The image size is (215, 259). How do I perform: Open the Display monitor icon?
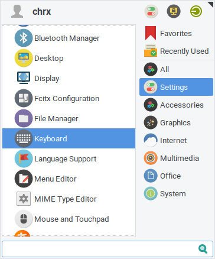(24, 78)
